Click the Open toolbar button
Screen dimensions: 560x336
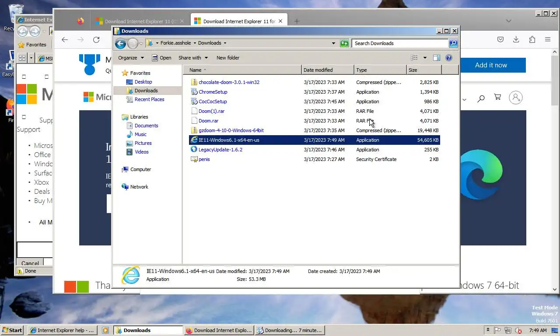pyautogui.click(x=161, y=58)
